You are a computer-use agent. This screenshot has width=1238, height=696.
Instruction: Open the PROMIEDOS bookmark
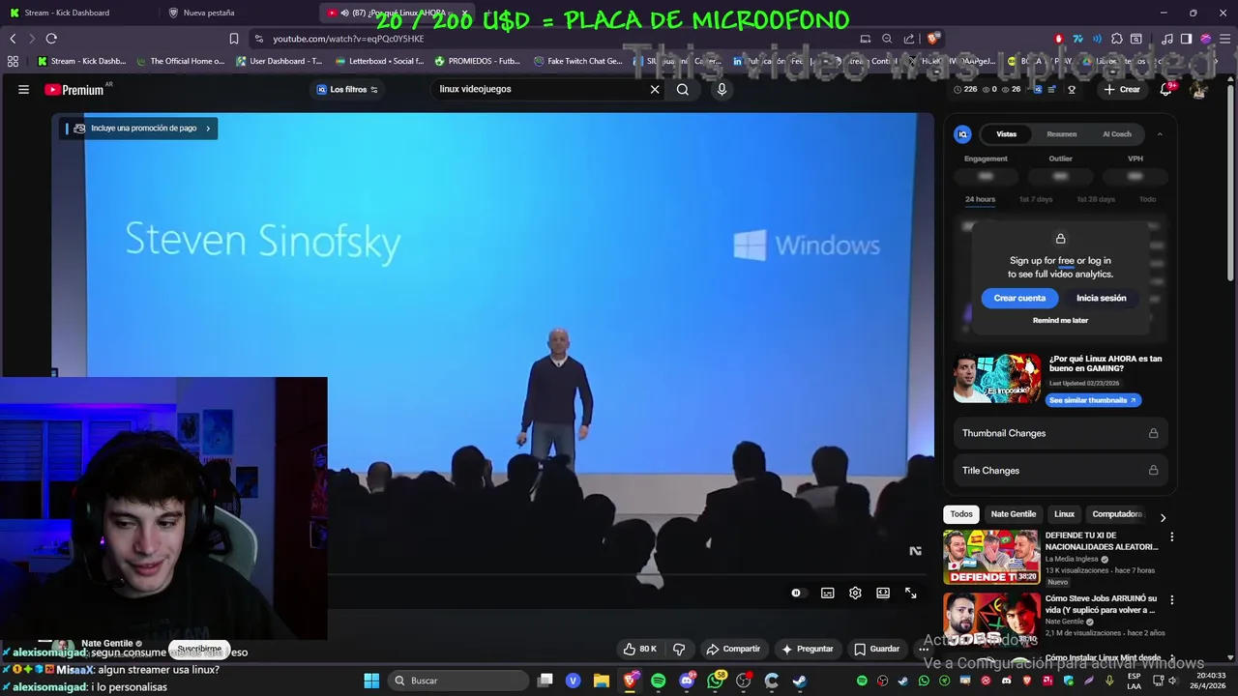pyautogui.click(x=478, y=61)
